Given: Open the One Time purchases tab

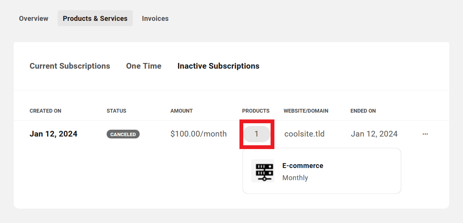Looking at the screenshot, I should pyautogui.click(x=144, y=66).
